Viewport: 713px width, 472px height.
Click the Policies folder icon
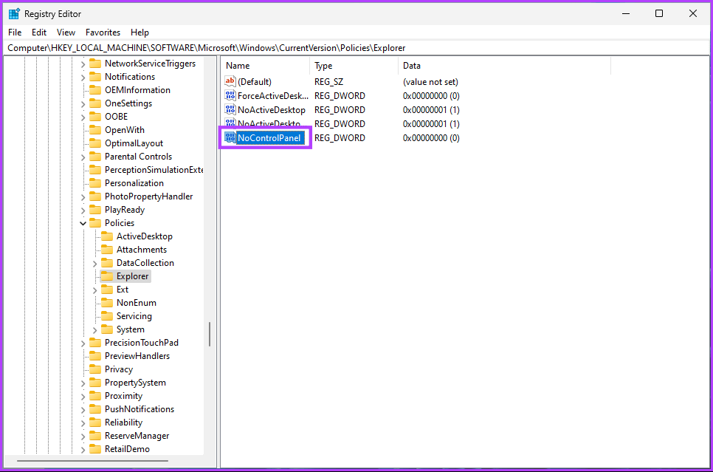95,222
